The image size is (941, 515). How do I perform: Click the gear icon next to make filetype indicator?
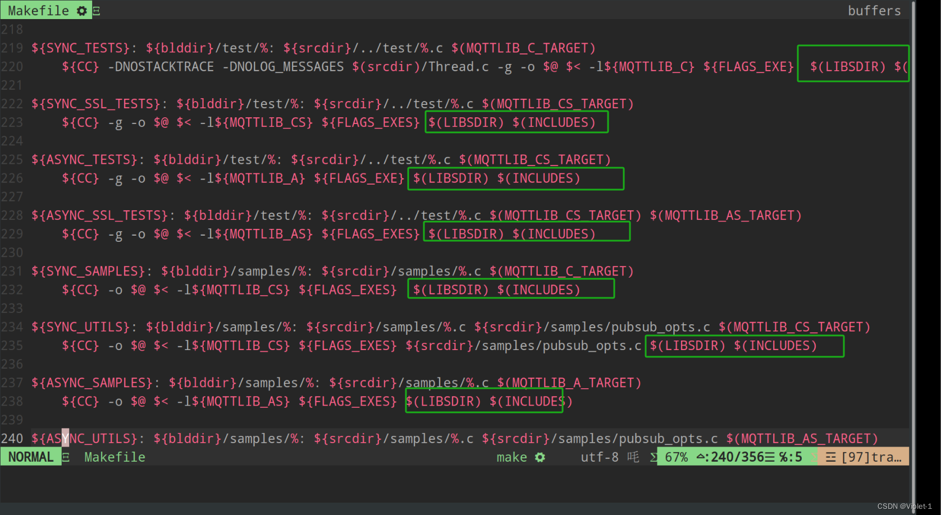click(x=540, y=457)
